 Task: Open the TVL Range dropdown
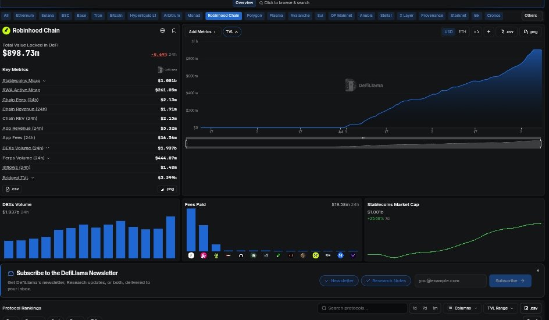click(500, 308)
